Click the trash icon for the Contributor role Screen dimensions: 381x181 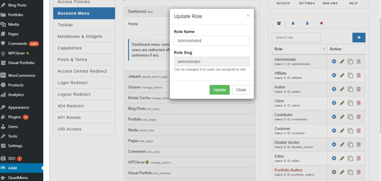(358, 117)
